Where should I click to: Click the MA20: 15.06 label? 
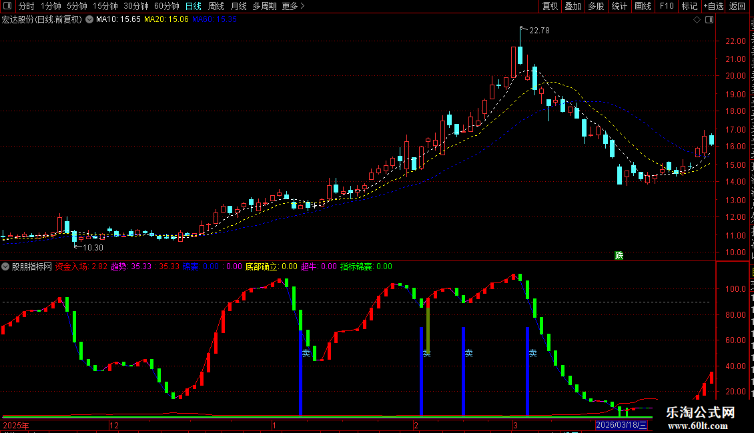166,20
